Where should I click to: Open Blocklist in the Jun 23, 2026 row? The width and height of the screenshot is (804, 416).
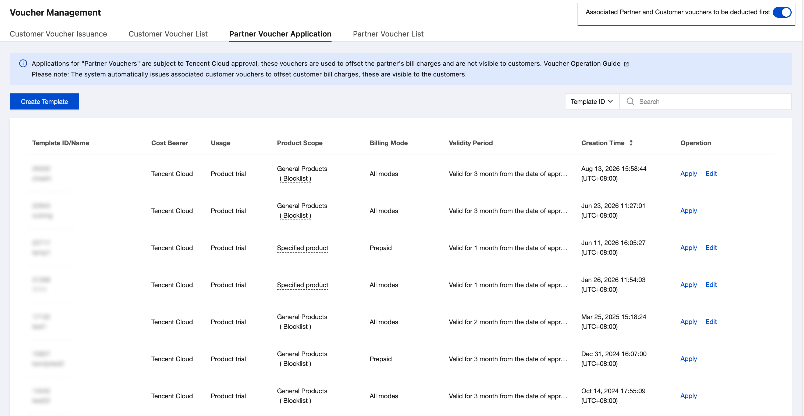coord(295,216)
